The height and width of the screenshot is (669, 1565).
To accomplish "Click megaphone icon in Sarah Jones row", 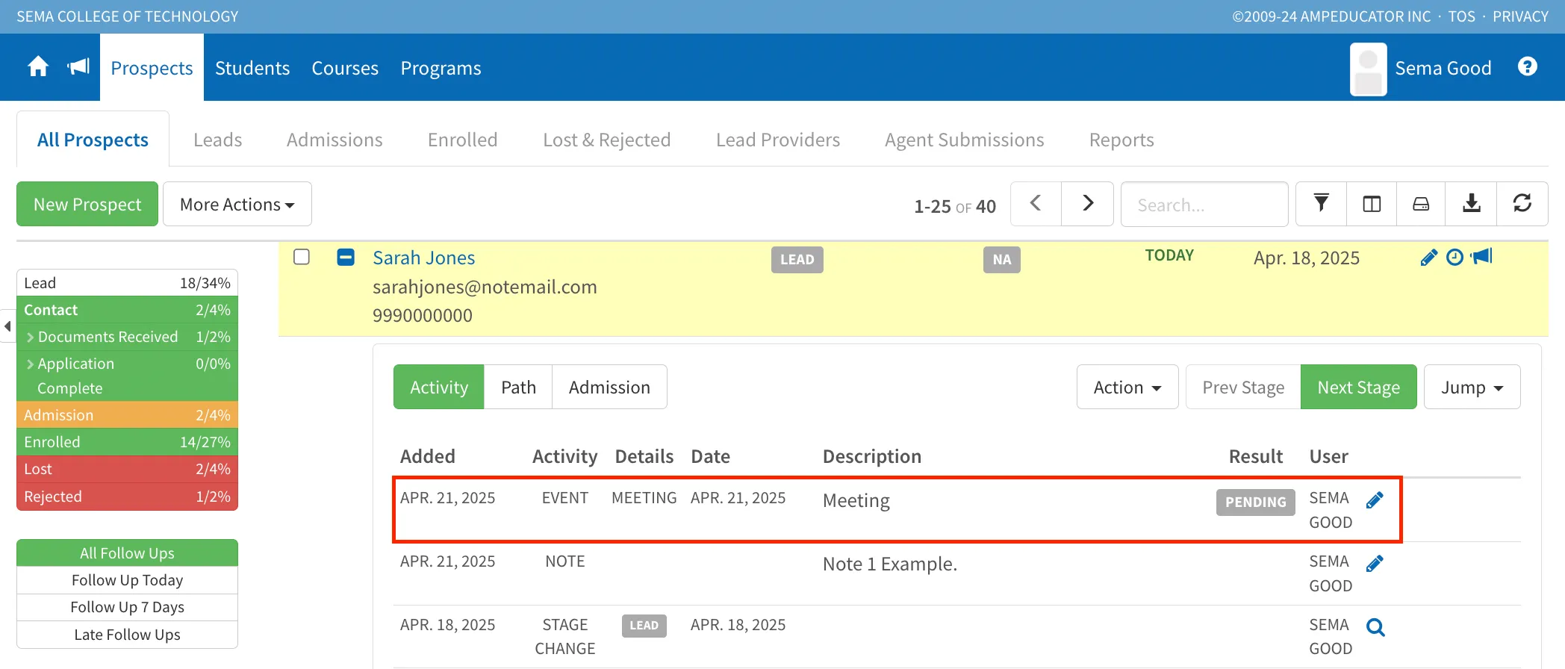I will pos(1481,257).
